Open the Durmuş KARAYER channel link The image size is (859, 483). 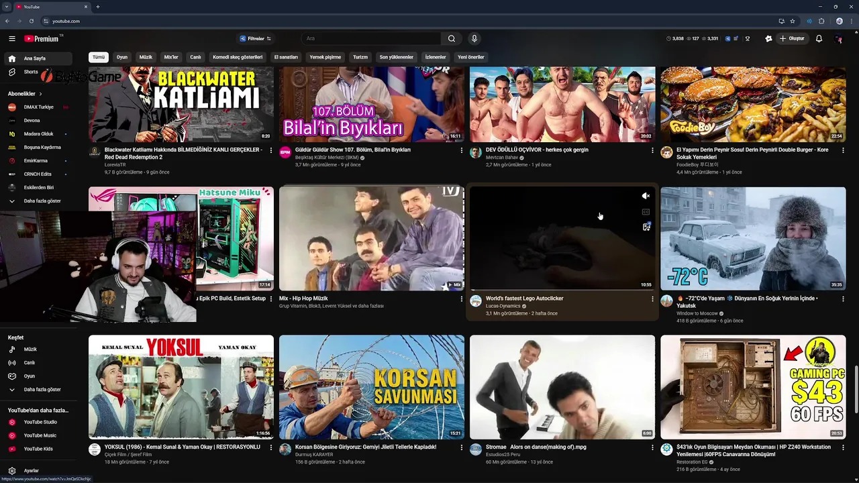point(314,454)
